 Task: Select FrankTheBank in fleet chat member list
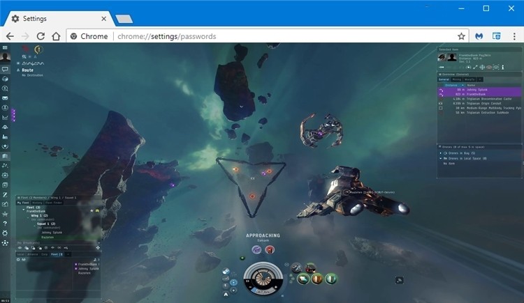coord(87,264)
